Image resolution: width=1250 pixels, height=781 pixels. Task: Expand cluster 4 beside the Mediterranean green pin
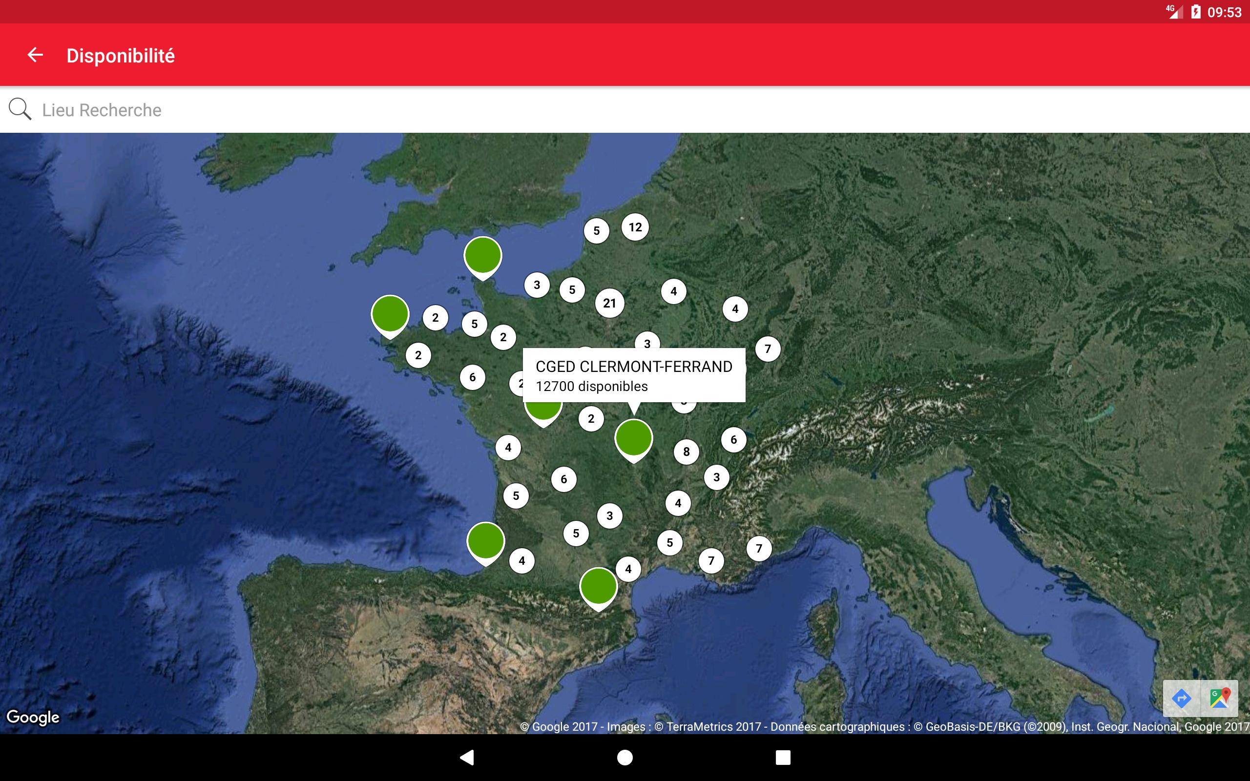pyautogui.click(x=628, y=569)
